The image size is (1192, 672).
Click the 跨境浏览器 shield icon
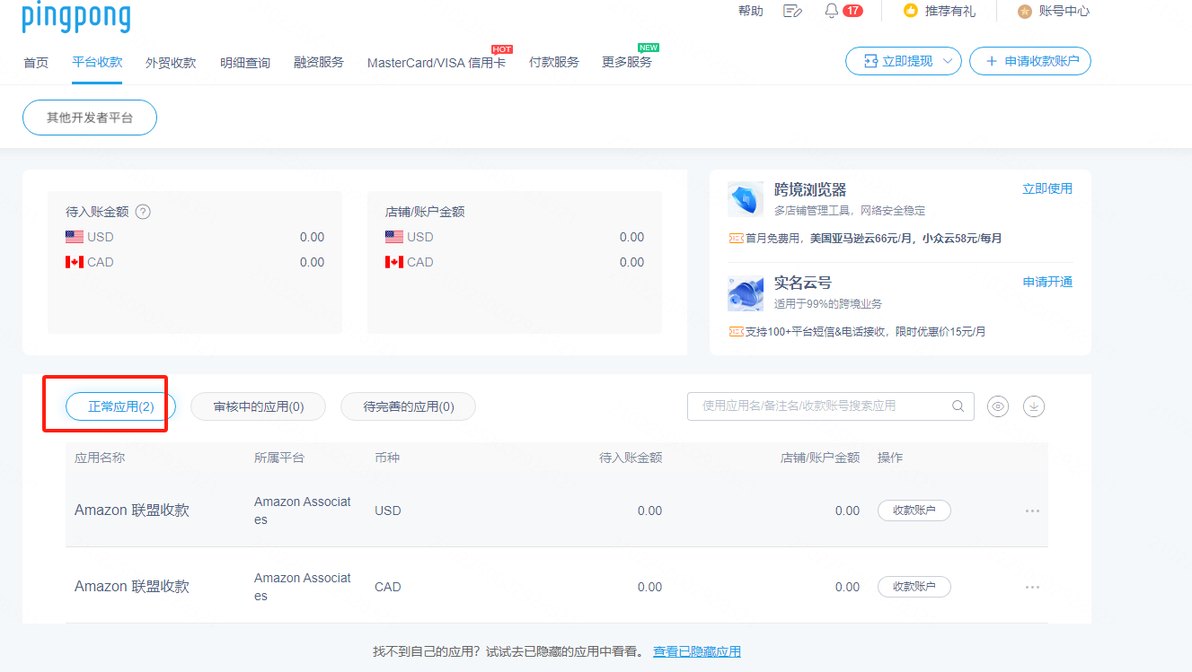click(x=745, y=199)
